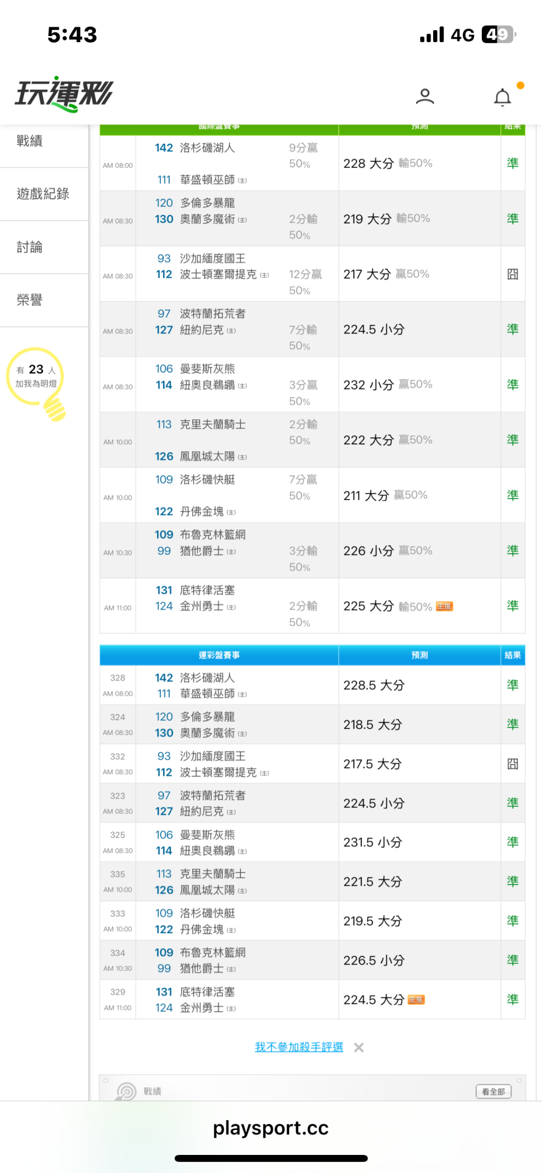Open the 遊戲紀錄 sidebar tab

point(43,194)
